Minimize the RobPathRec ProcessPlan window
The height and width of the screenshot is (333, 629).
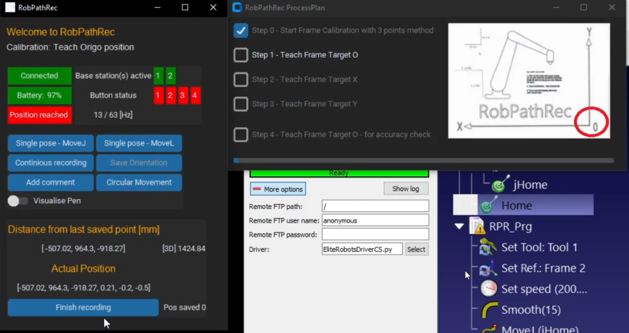click(x=556, y=7)
